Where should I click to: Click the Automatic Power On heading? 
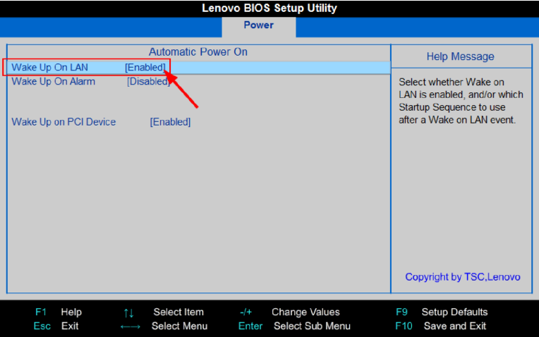198,52
